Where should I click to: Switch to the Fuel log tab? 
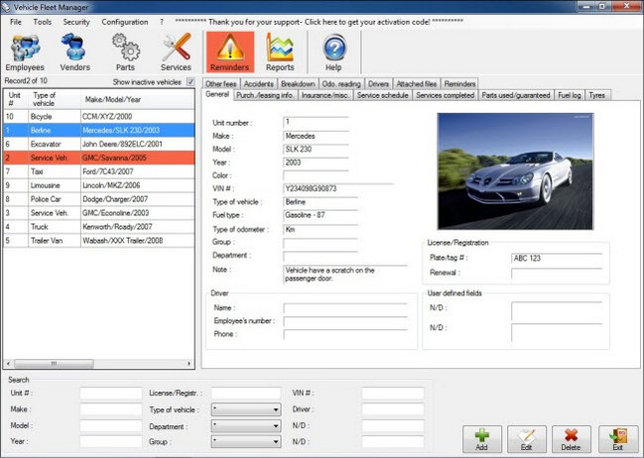tap(572, 95)
